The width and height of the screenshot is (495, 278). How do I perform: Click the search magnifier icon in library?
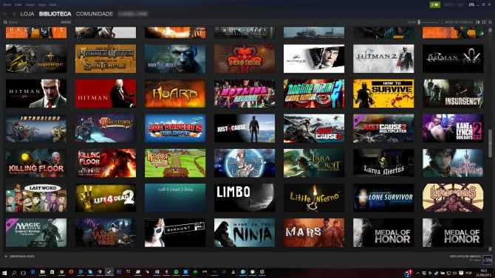(x=5, y=22)
